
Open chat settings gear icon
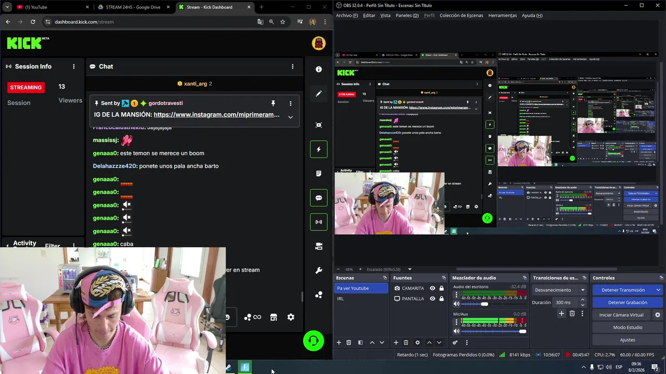[x=291, y=317]
